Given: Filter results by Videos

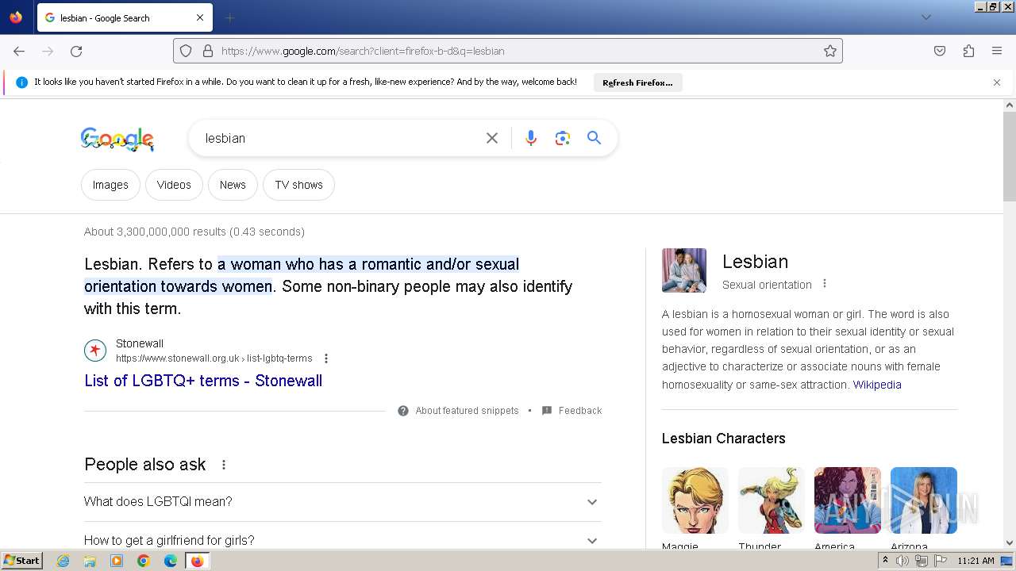Looking at the screenshot, I should pyautogui.click(x=174, y=185).
